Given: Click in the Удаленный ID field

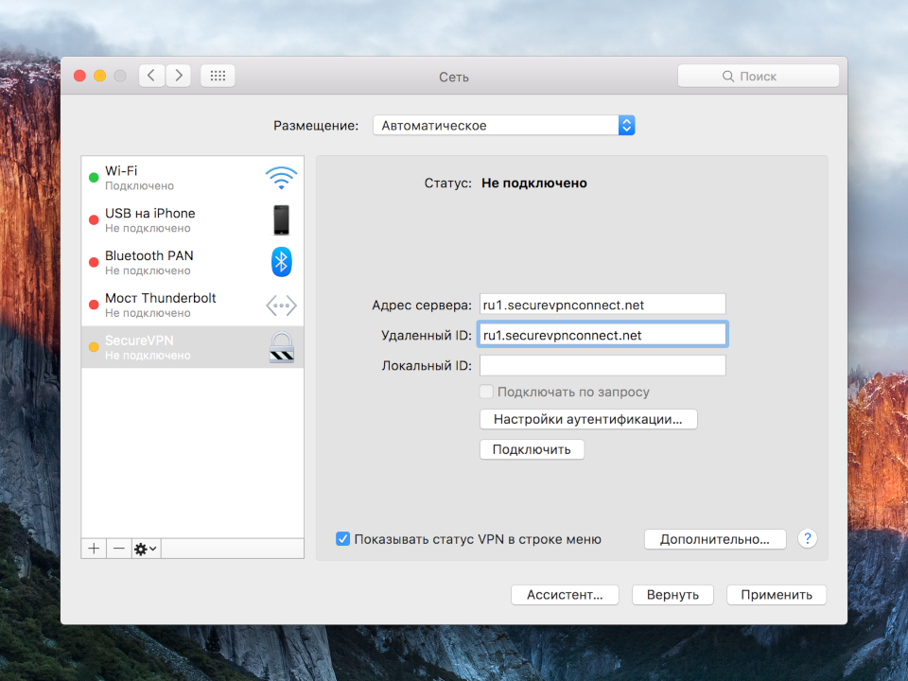Looking at the screenshot, I should [602, 335].
